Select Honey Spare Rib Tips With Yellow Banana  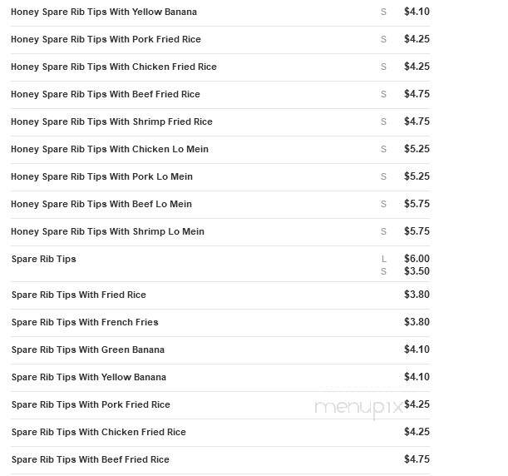pyautogui.click(x=104, y=12)
